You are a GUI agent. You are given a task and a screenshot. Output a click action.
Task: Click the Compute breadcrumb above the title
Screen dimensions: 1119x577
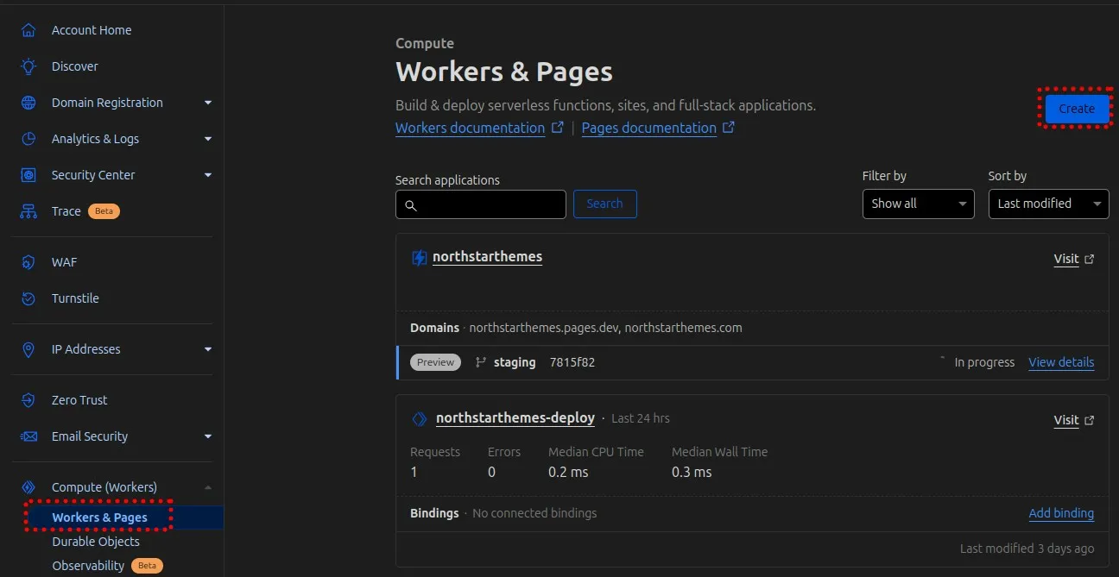pos(425,43)
